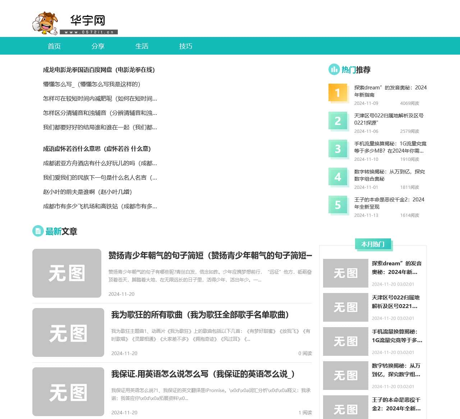Select the number 2 rank badge

click(x=337, y=121)
